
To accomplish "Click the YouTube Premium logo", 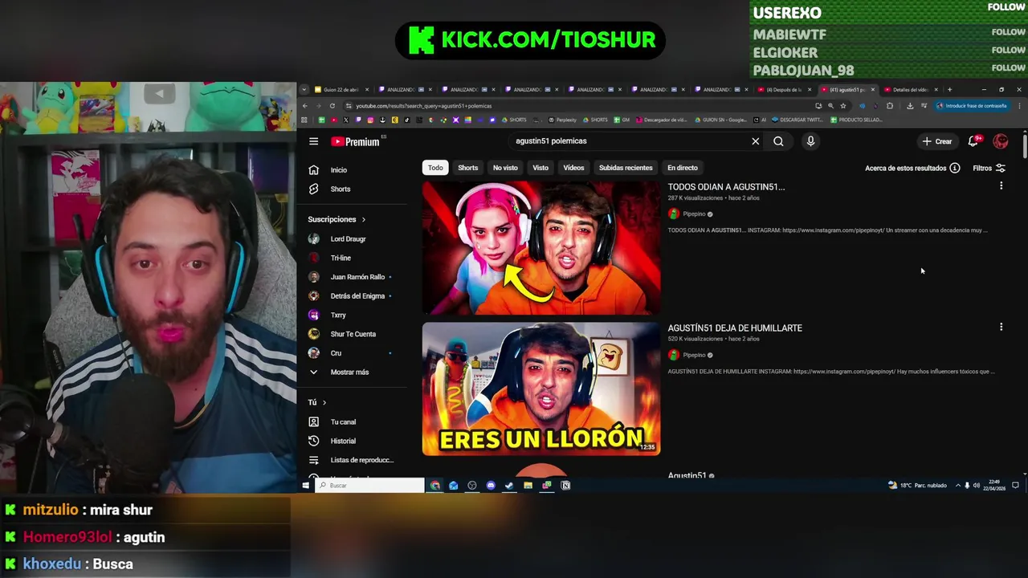I will click(x=355, y=141).
